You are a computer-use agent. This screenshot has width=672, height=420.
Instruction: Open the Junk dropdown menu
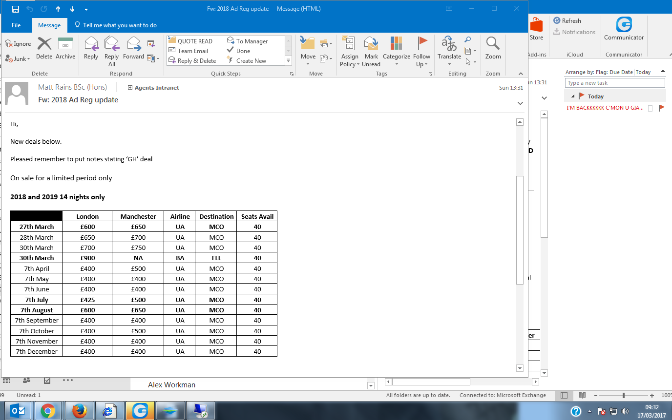pos(18,59)
